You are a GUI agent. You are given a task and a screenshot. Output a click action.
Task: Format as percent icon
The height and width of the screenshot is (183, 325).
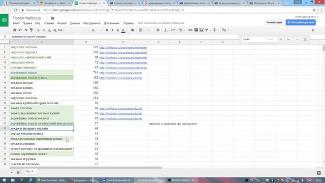click(44, 30)
